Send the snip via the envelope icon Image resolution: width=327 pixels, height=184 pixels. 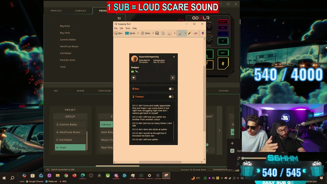tap(169, 33)
